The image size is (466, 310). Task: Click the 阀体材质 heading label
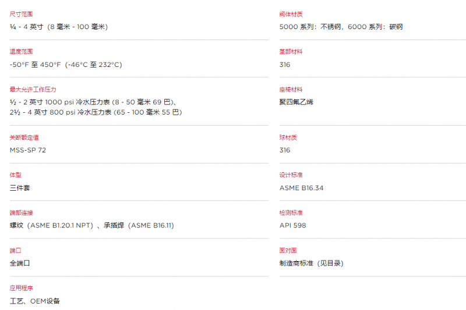point(291,14)
